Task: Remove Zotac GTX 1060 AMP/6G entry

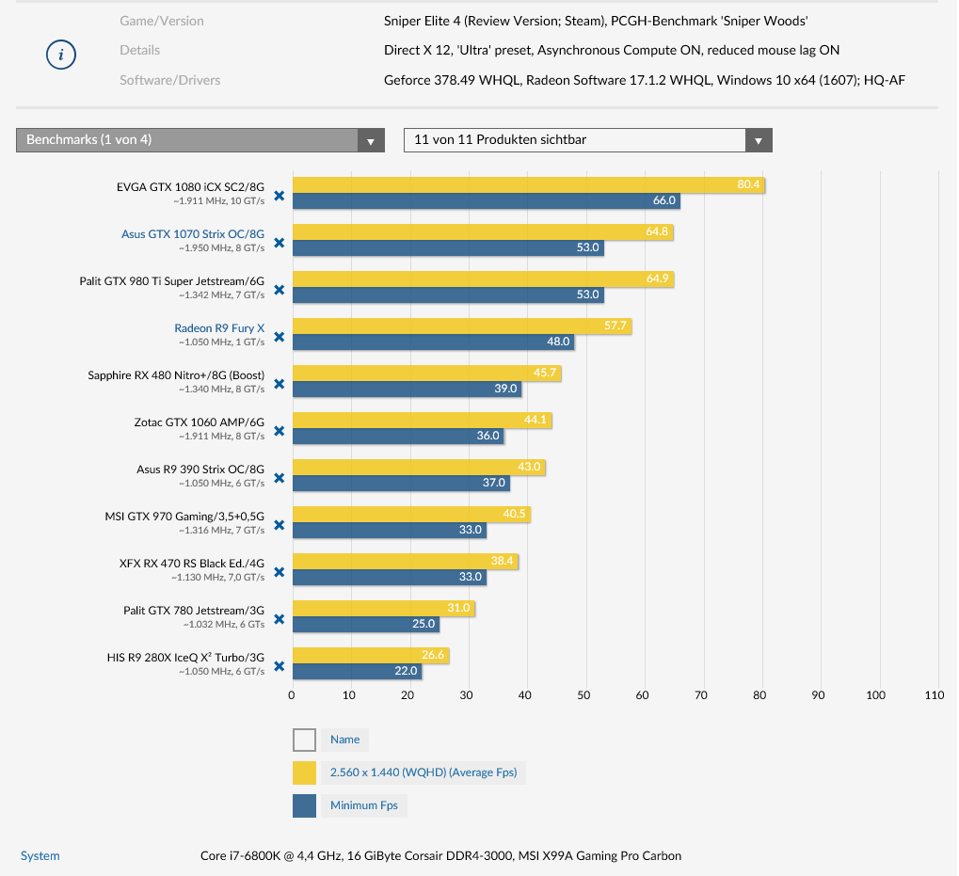Action: click(x=279, y=431)
